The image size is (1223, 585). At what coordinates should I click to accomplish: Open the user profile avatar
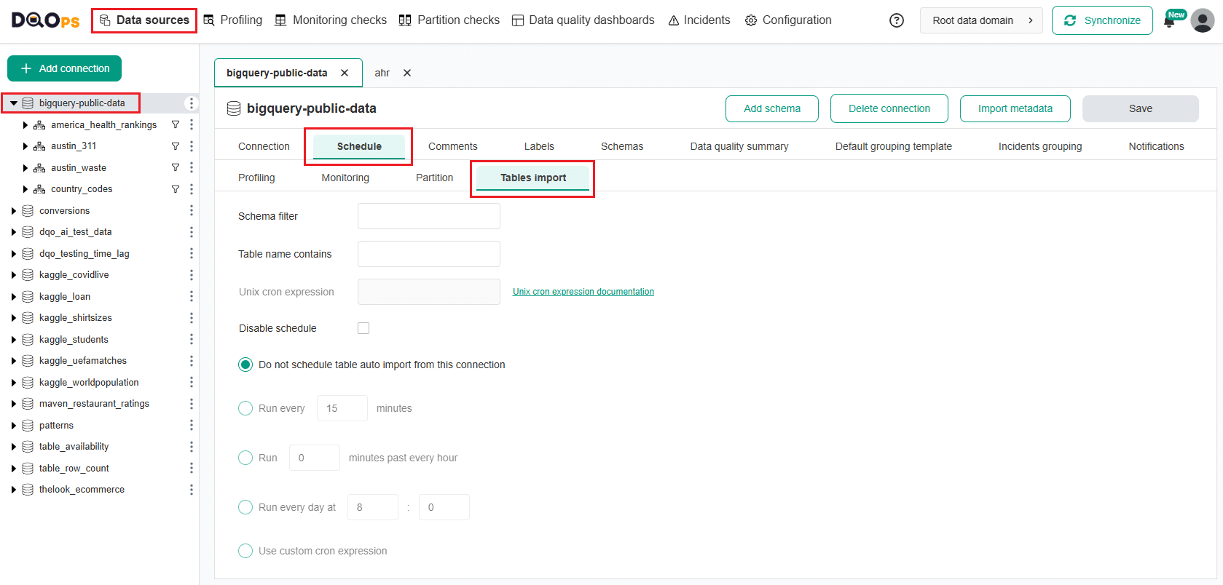(1203, 20)
